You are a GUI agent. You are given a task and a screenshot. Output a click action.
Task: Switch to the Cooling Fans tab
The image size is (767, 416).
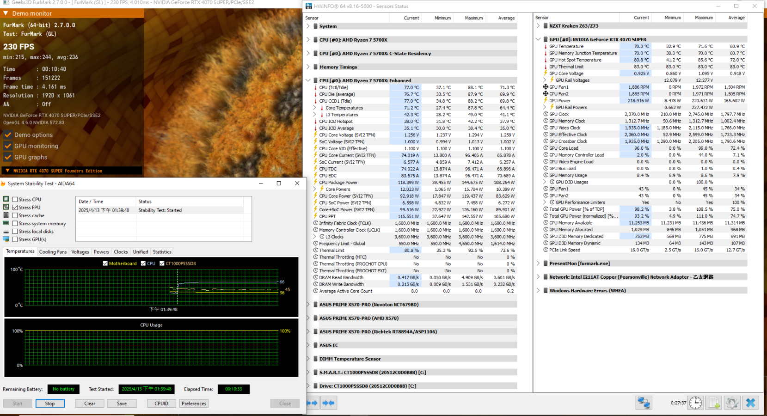(x=53, y=252)
